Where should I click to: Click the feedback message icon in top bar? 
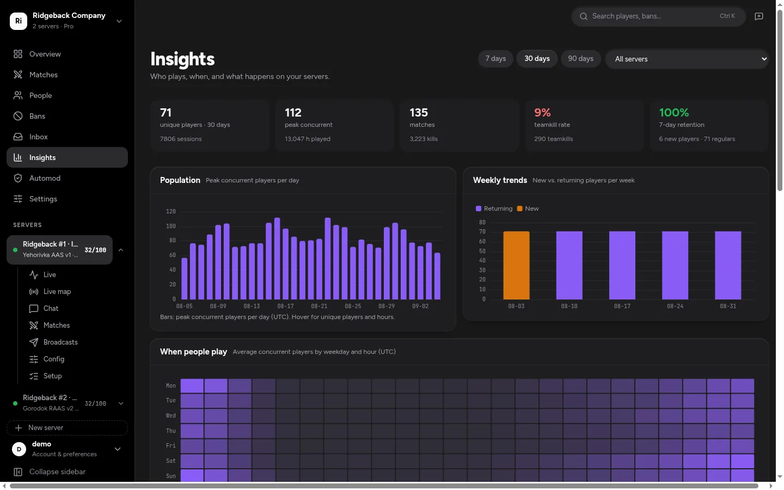coord(759,16)
